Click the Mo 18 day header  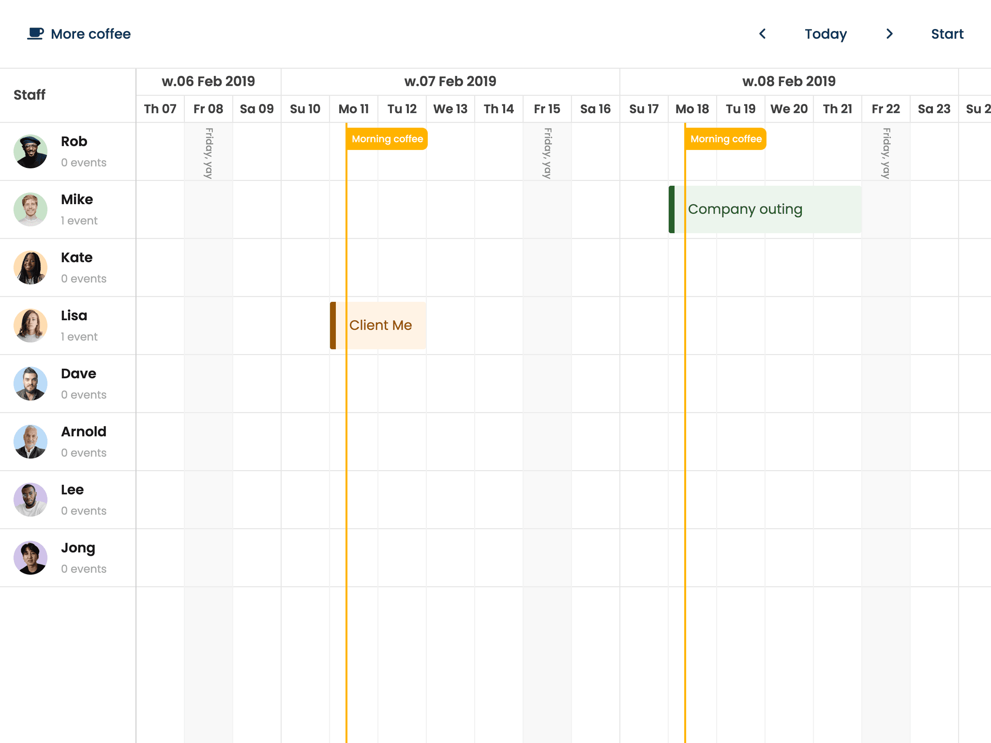click(692, 109)
